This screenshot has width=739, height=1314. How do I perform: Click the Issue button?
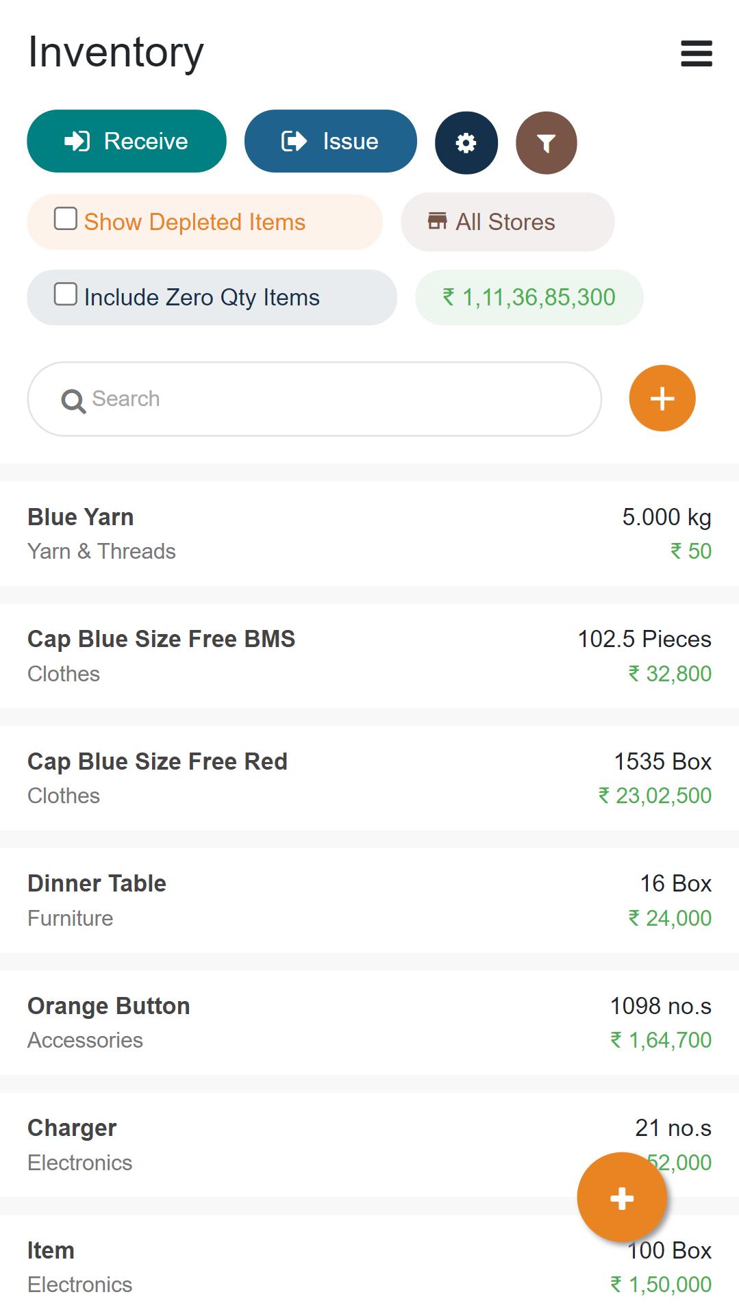click(x=331, y=141)
